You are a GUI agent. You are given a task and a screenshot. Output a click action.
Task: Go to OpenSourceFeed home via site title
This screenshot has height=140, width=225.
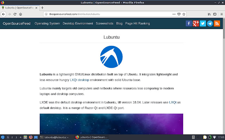tap(17, 23)
